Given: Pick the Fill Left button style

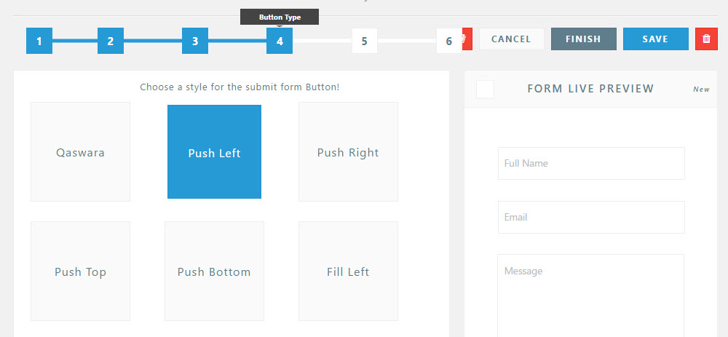Looking at the screenshot, I should click(x=348, y=271).
